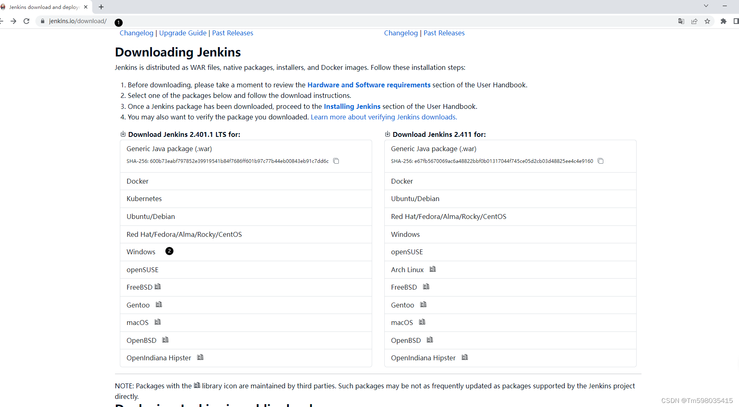Copy the weekly 2.411 SHA-256 hash icon
Screen dimensions: 739x407
coord(600,161)
